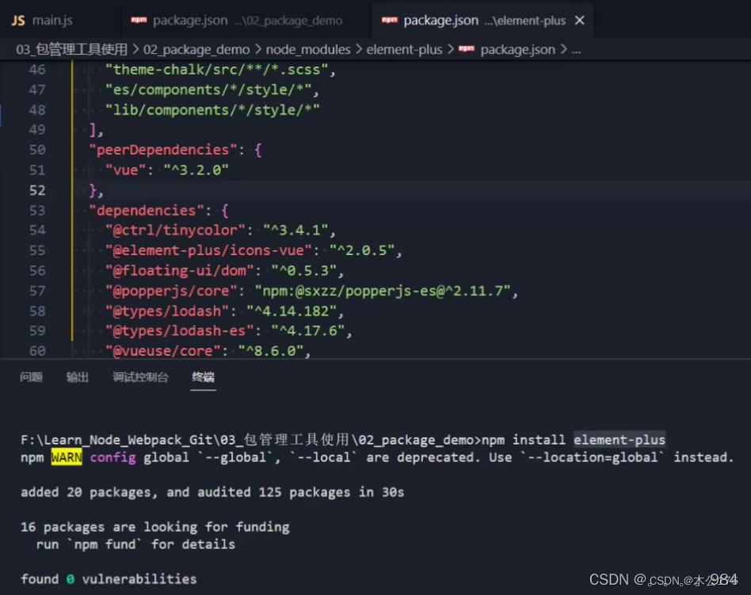Open the 调试控制台 debug console tab

(x=140, y=377)
